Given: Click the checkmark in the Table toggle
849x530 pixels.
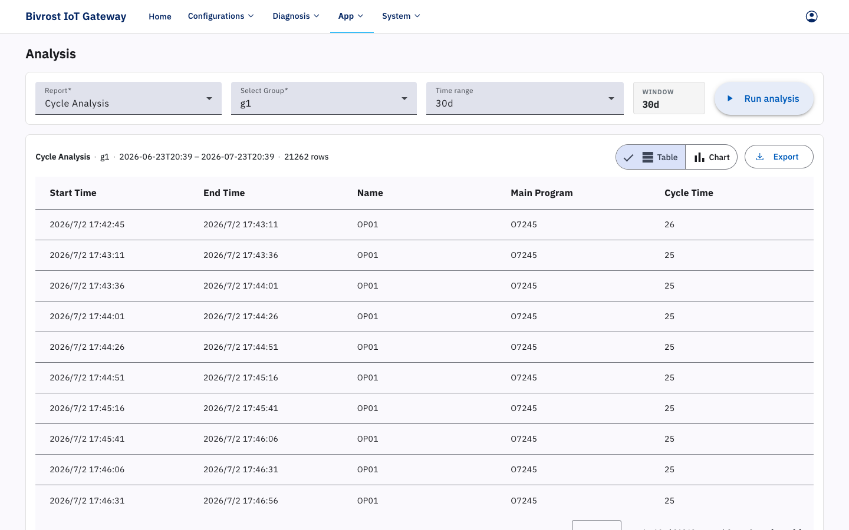Looking at the screenshot, I should click(x=628, y=157).
